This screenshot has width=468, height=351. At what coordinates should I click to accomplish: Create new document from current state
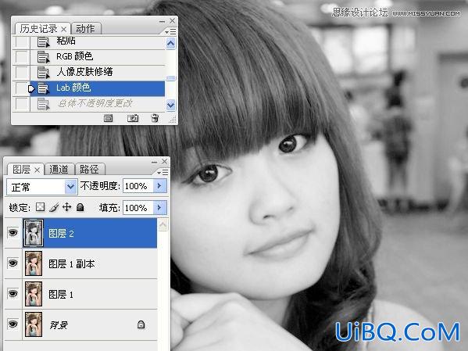click(x=108, y=118)
